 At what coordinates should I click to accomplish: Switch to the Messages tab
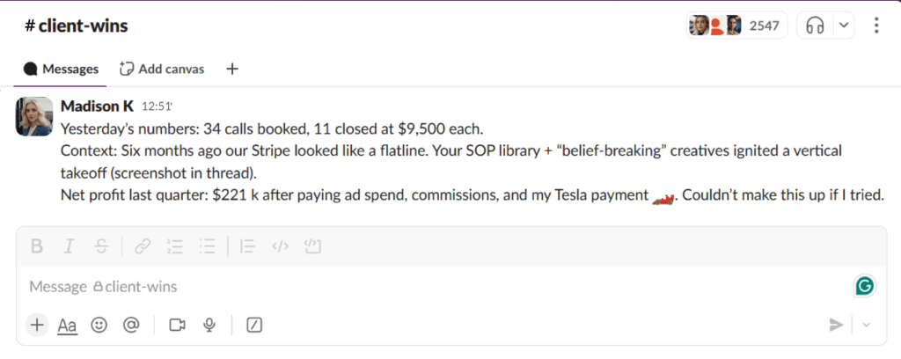coord(61,70)
